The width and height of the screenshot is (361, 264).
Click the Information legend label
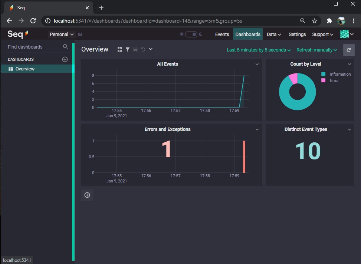pyautogui.click(x=340, y=74)
